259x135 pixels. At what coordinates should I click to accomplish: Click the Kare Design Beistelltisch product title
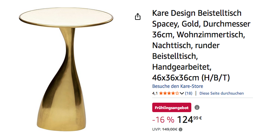click(201, 45)
